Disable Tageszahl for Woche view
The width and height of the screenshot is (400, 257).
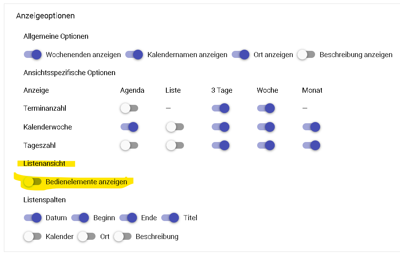click(x=266, y=146)
